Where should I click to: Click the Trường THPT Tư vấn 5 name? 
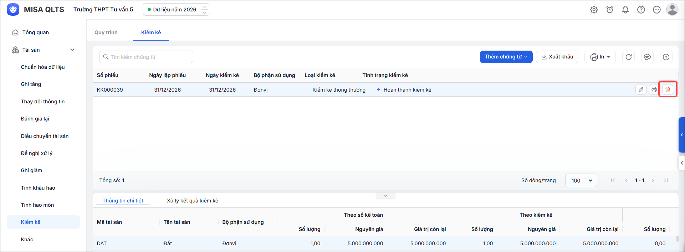point(103,10)
